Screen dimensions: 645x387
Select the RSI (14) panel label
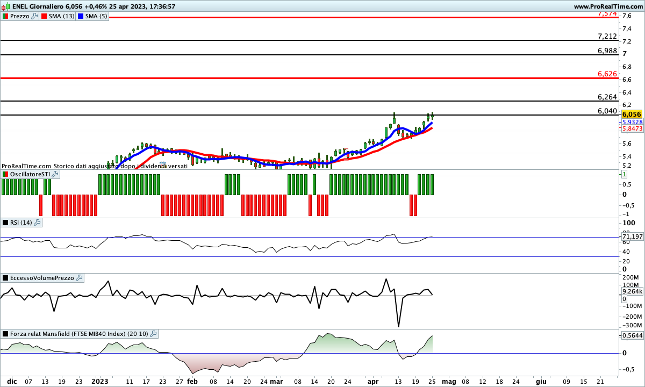(21, 223)
